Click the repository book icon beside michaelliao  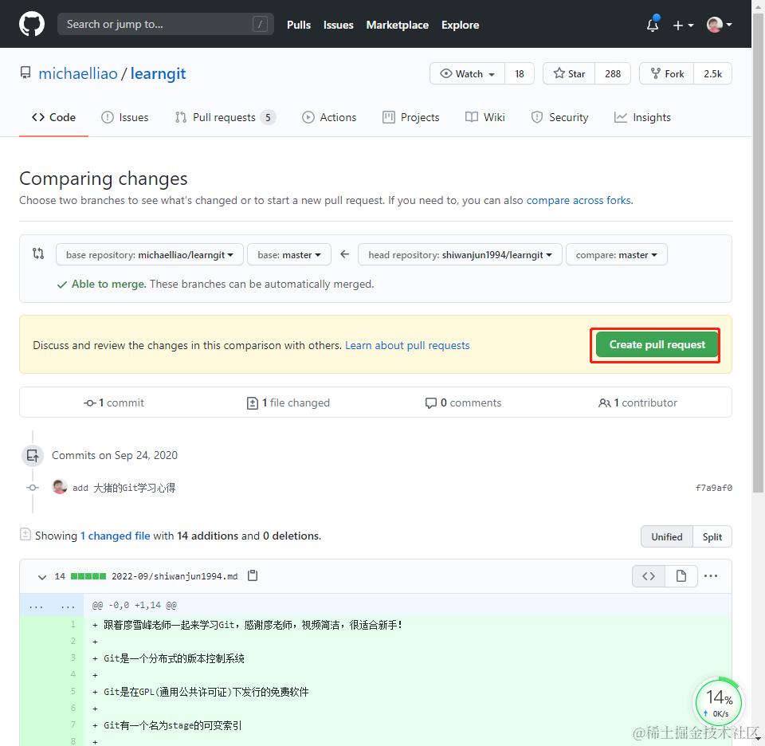(x=25, y=73)
